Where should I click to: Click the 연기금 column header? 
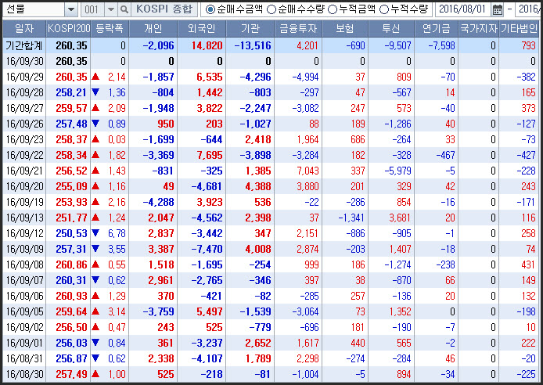437,29
